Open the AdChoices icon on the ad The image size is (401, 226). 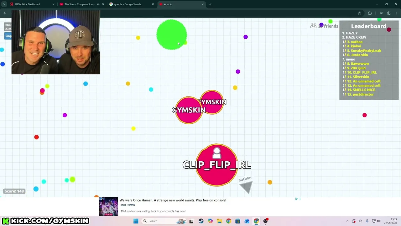point(296,199)
